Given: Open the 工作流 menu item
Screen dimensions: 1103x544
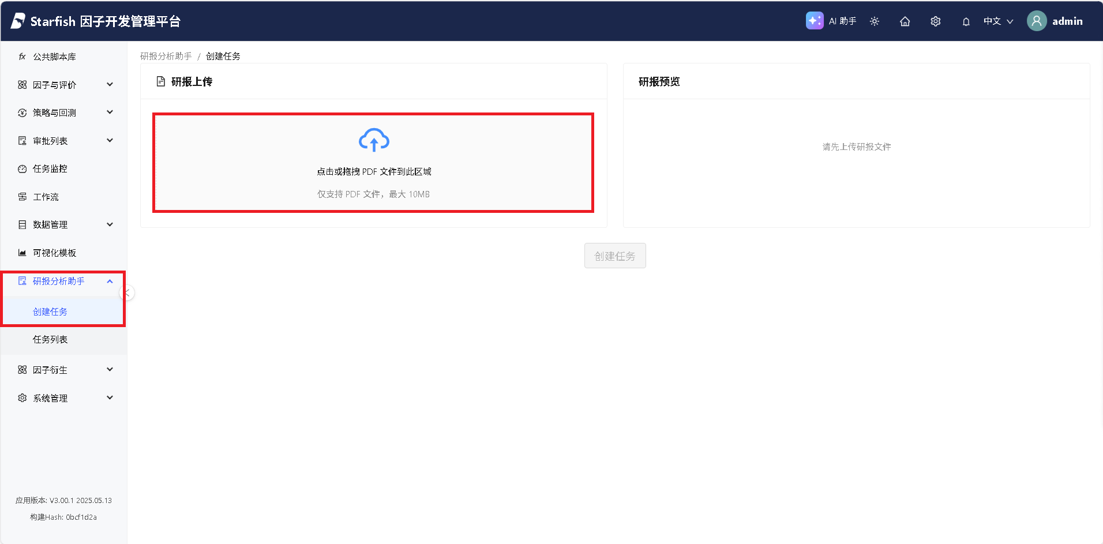Looking at the screenshot, I should click(x=63, y=197).
